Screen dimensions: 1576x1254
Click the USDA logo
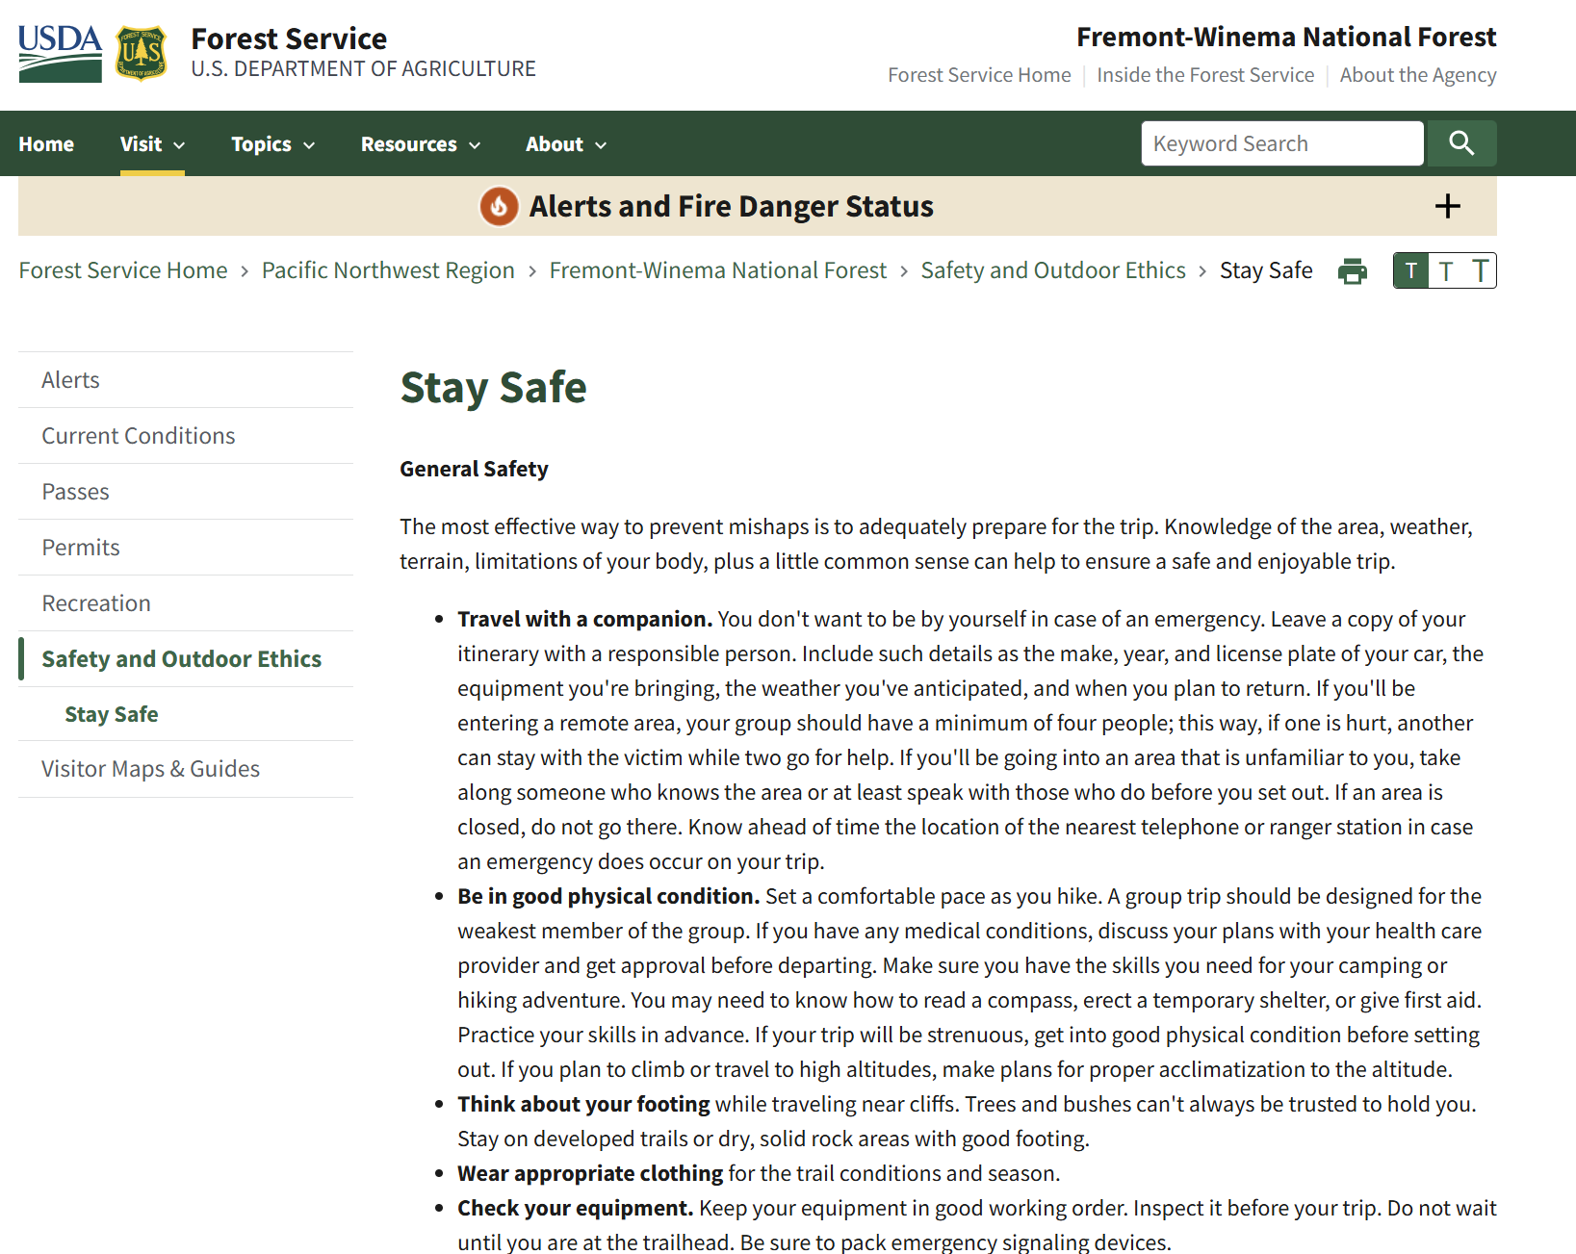click(60, 53)
